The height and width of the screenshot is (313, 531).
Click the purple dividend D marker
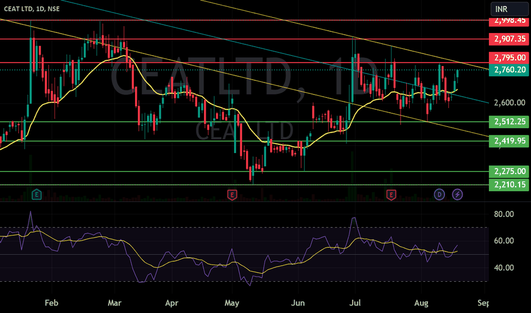pyautogui.click(x=439, y=195)
